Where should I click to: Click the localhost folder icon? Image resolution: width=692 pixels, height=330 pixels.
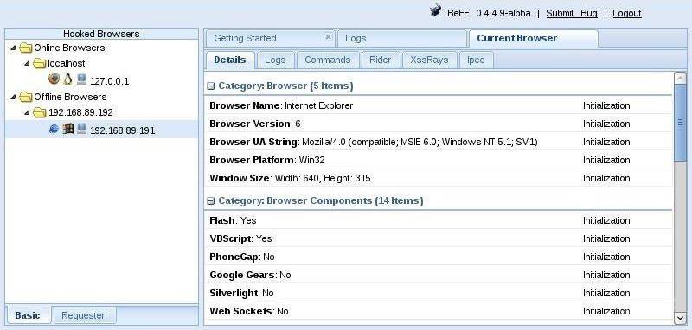click(x=40, y=63)
